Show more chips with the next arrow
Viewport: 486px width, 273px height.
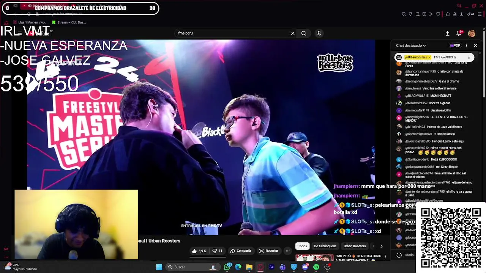[x=381, y=246]
